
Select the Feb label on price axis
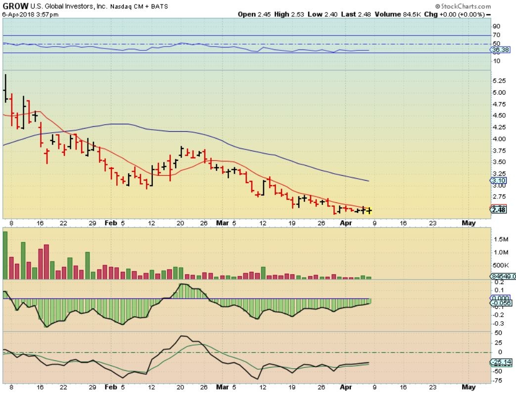coord(109,223)
